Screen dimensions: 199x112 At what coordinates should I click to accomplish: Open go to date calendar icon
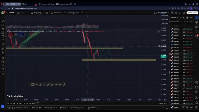(x=38, y=104)
